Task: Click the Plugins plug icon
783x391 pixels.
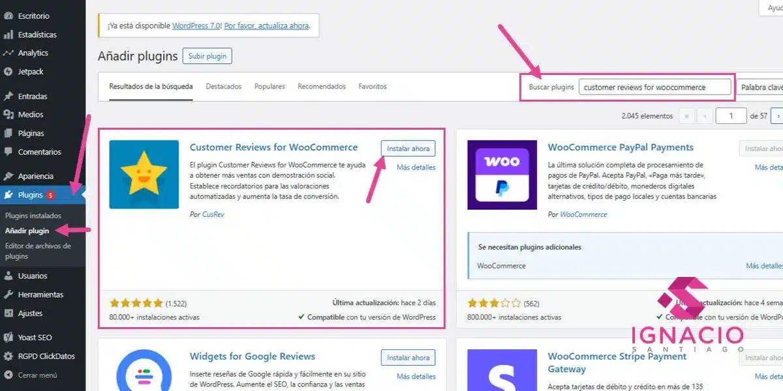Action: [x=8, y=195]
